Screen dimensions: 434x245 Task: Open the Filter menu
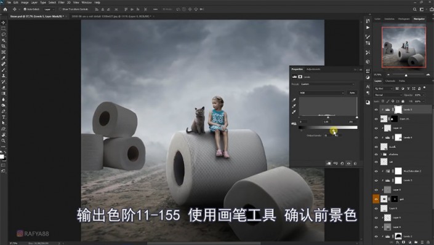62,2
